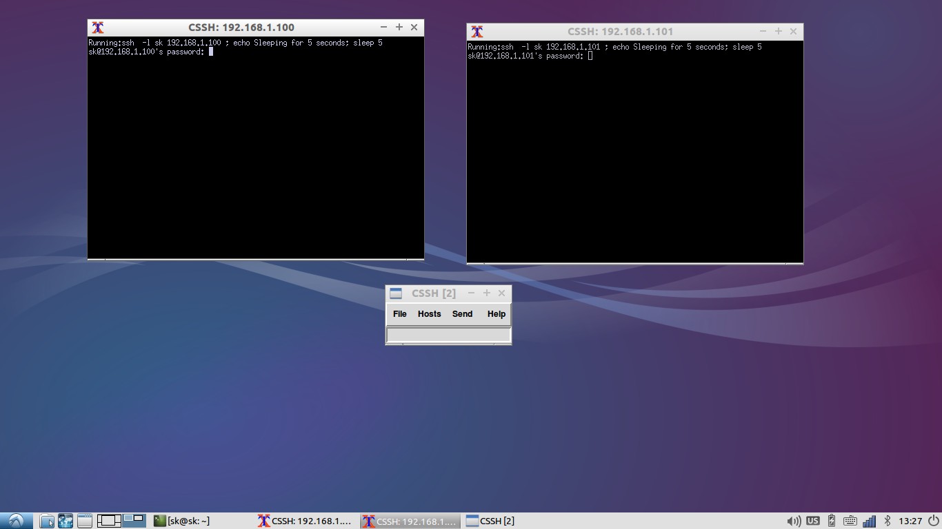The width and height of the screenshot is (942, 529).
Task: Click the xterm icon on the 192.168.1.101 title bar
Action: click(x=477, y=32)
